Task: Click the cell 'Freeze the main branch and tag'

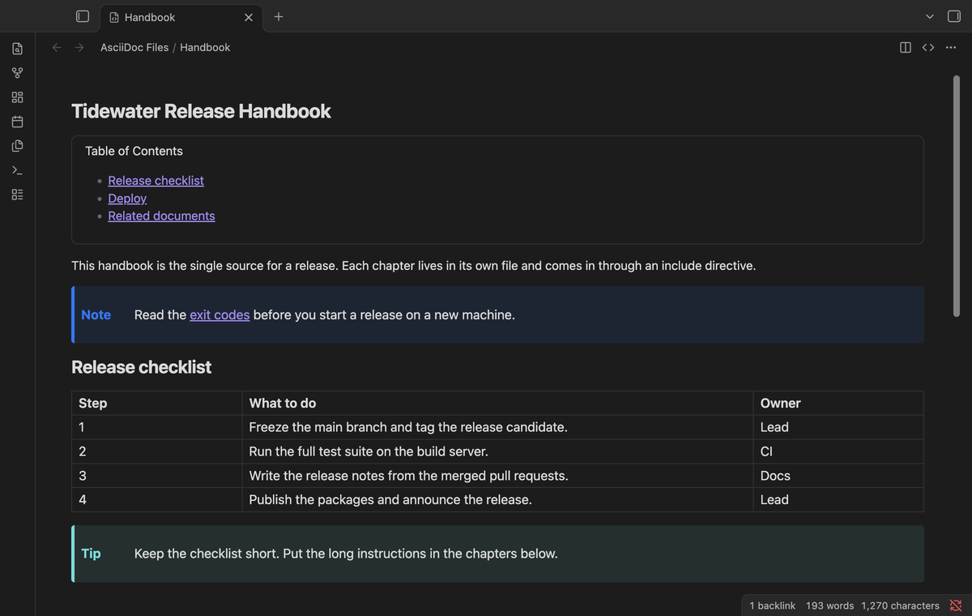Action: (497, 427)
